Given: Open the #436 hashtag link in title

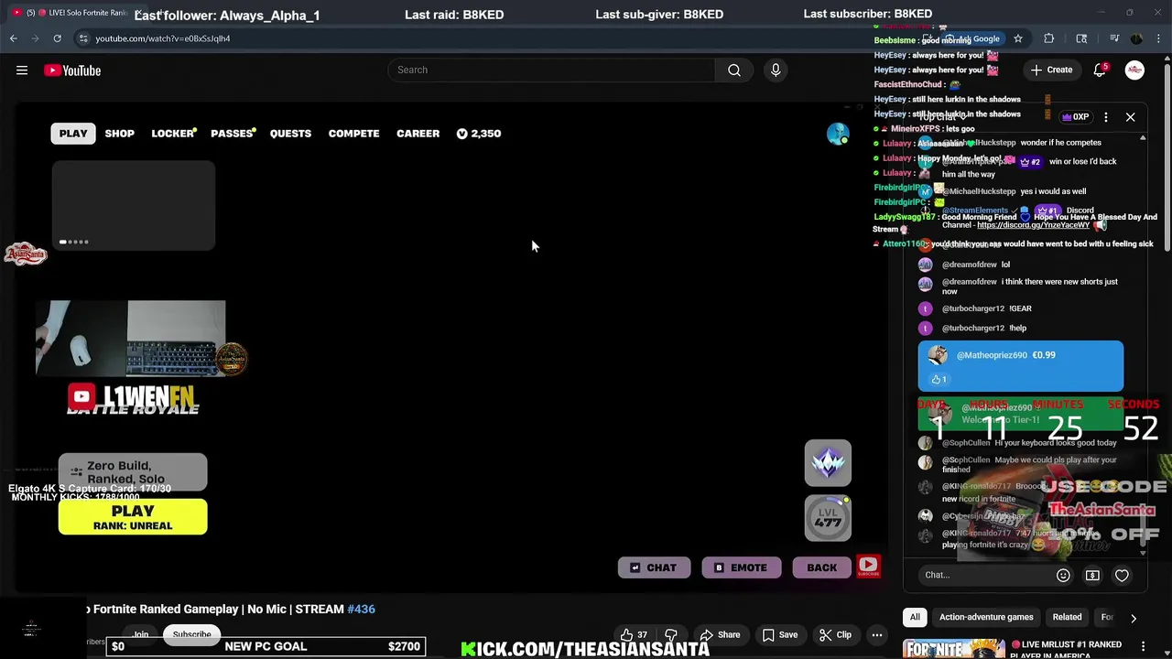Looking at the screenshot, I should point(361,609).
